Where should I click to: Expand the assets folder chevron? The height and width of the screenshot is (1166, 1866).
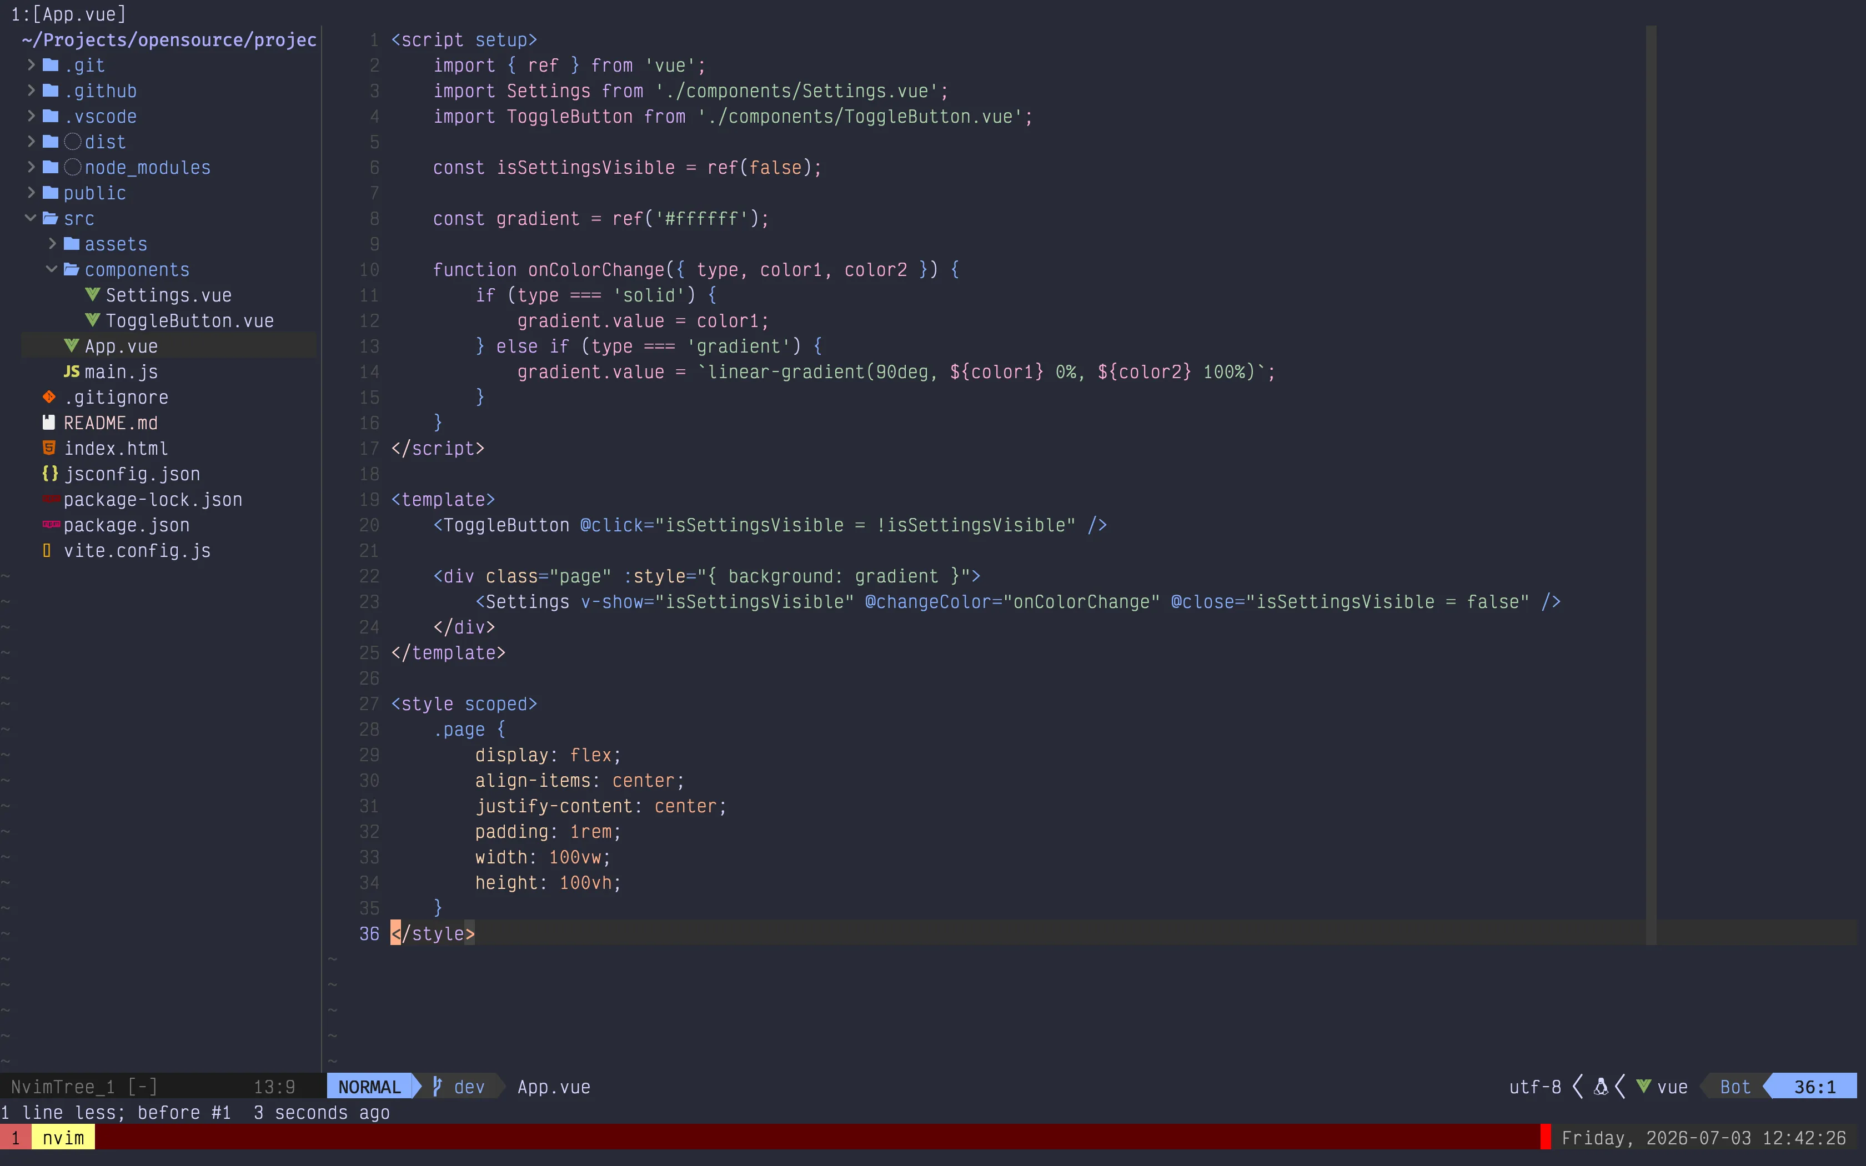(52, 244)
